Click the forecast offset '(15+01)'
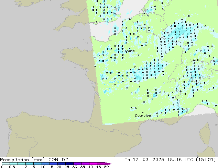This screenshot has width=218, height=168. point(206,160)
